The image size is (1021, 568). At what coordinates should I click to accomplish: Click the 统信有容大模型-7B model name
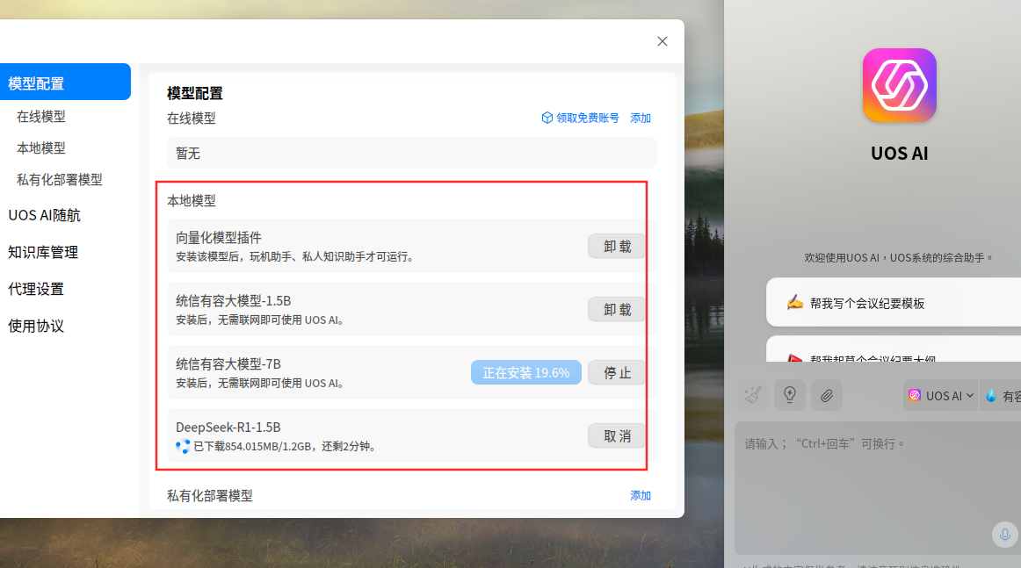(228, 364)
